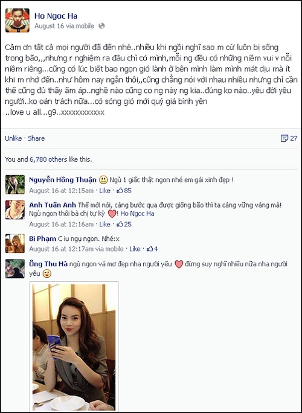
Task: Open Anh Tuấn Anh's avatar
Action: click(15, 210)
